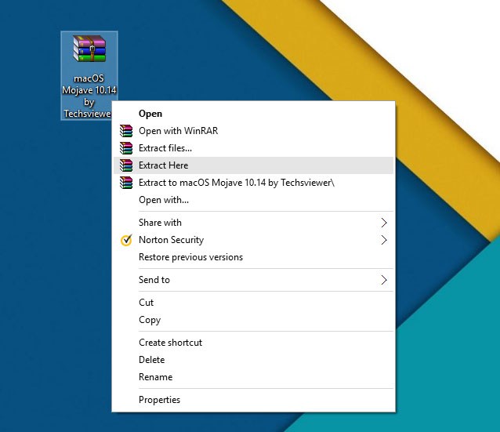Image resolution: width=500 pixels, height=432 pixels.
Task: Open the Share with submenu
Action: point(253,223)
